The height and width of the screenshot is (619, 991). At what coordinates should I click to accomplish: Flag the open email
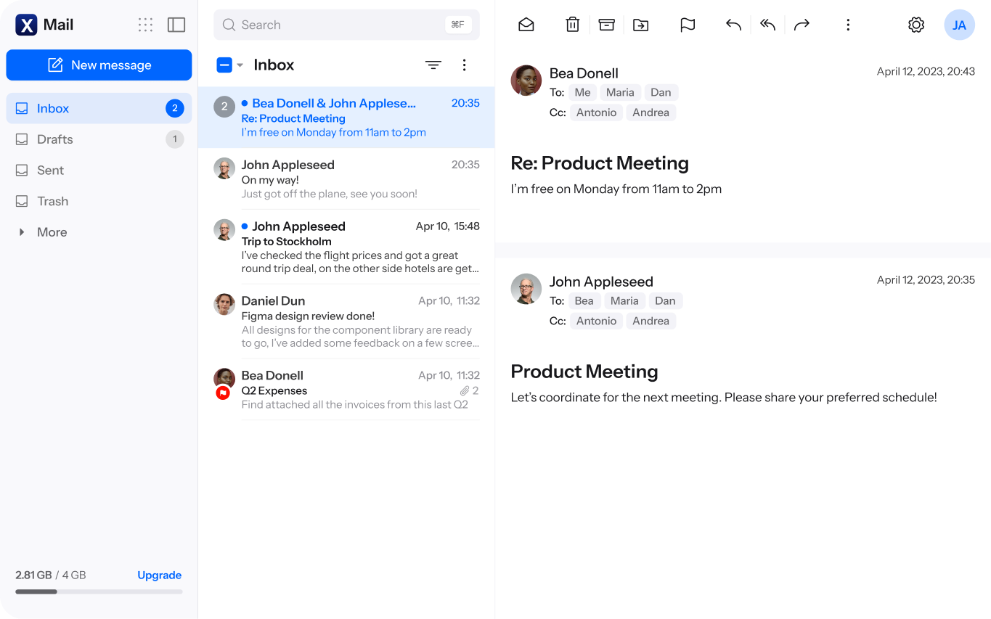click(688, 25)
